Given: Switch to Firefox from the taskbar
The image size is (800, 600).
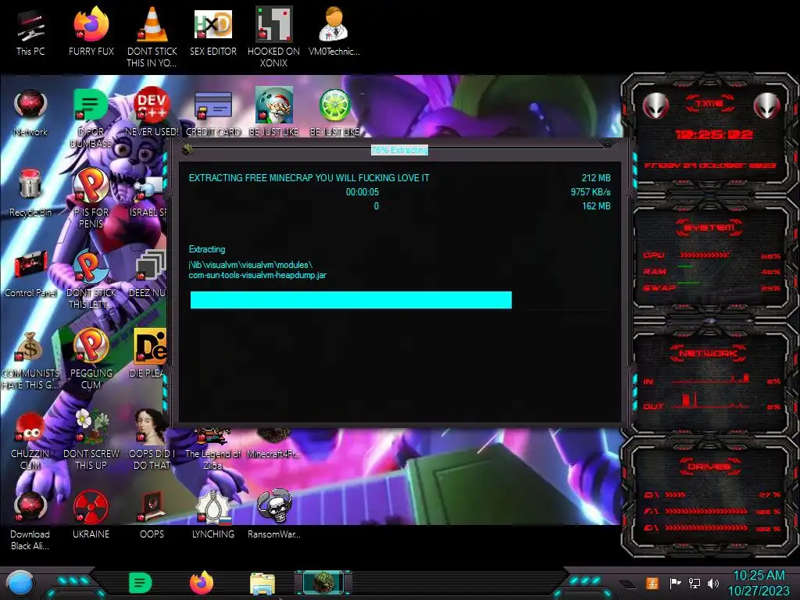Looking at the screenshot, I should [x=202, y=583].
